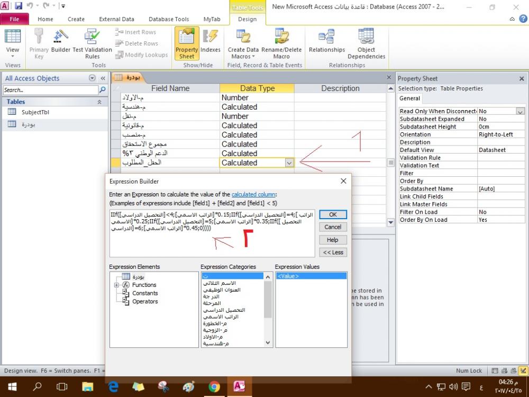Open the File menu tab

15,19
